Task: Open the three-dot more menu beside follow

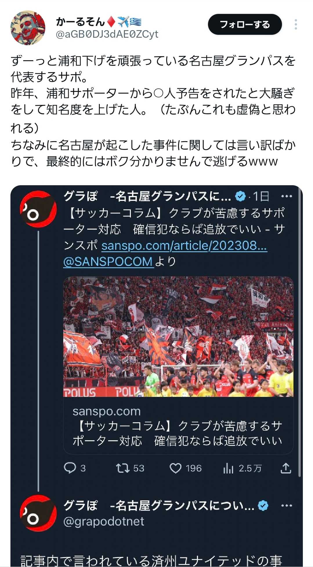Action: tap(296, 25)
